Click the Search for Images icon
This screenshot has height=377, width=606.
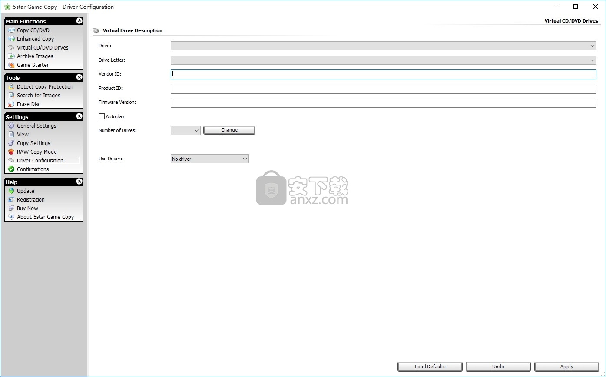click(11, 95)
